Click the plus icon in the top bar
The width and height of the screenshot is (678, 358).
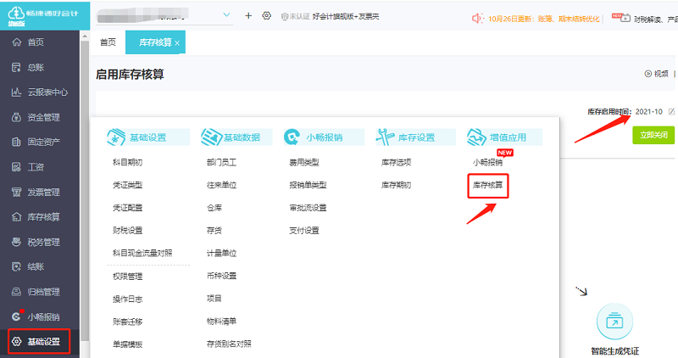[x=248, y=16]
